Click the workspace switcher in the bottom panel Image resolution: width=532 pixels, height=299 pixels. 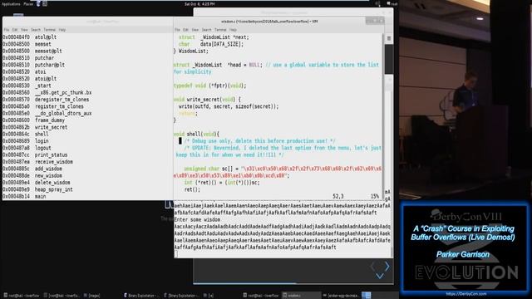pyautogui.click(x=366, y=296)
